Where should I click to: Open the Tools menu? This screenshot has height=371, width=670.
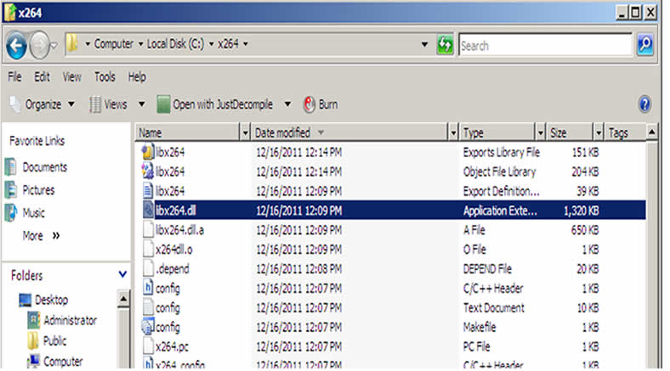[105, 76]
